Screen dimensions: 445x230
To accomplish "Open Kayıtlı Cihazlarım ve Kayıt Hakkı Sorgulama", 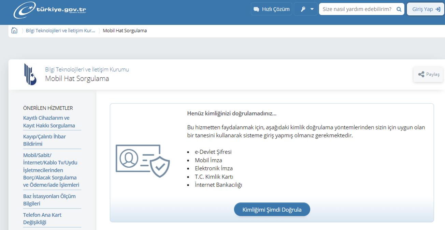I will pyautogui.click(x=49, y=122).
